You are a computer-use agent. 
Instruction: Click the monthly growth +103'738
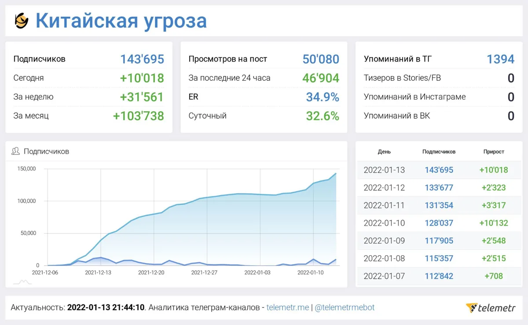[x=139, y=116]
